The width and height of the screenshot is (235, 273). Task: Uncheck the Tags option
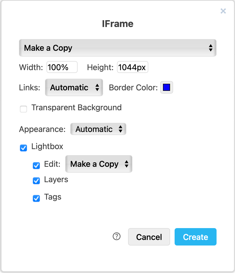pos(36,199)
